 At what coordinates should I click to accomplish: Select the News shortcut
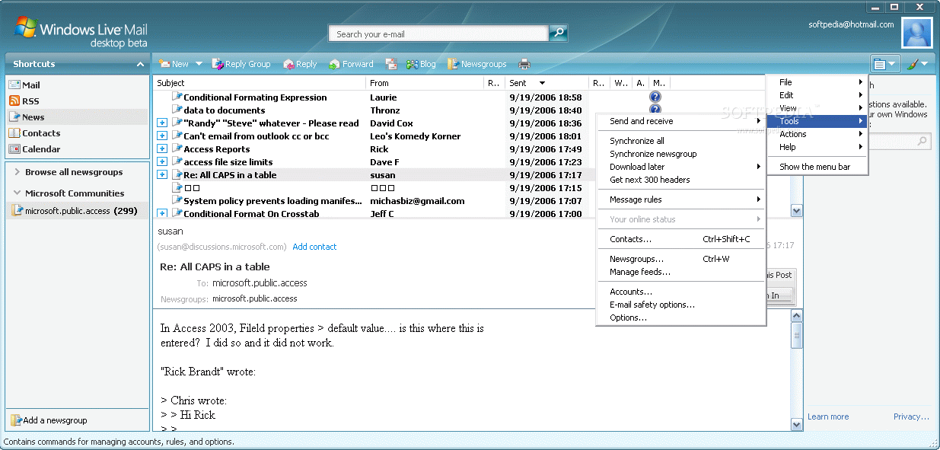[76, 117]
